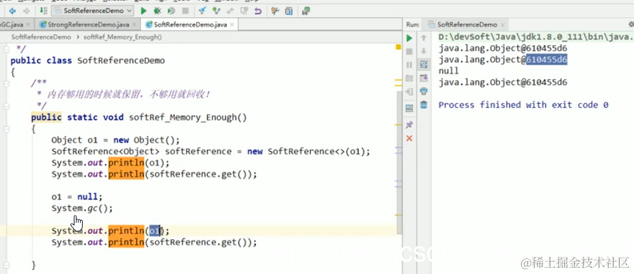Print console output with the printer icon

pyautogui.click(x=424, y=92)
